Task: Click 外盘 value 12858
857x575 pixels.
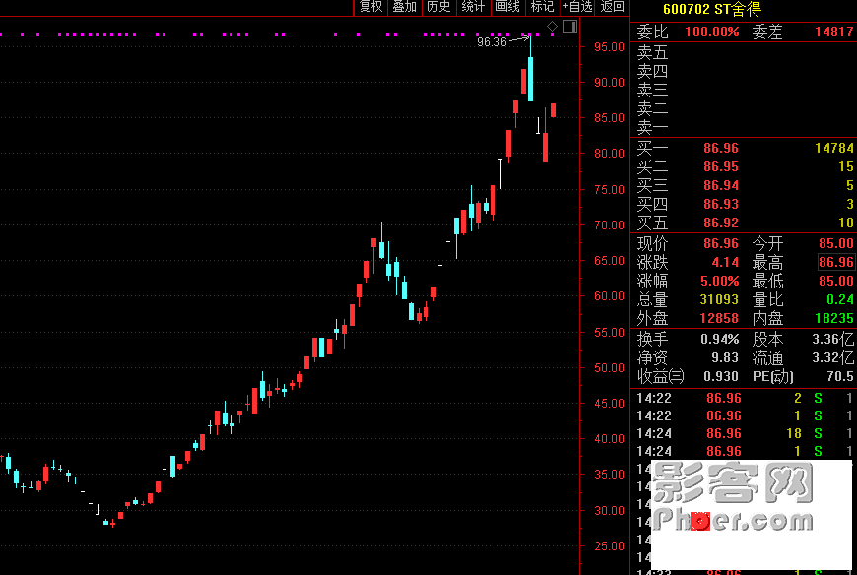Action: pos(719,318)
